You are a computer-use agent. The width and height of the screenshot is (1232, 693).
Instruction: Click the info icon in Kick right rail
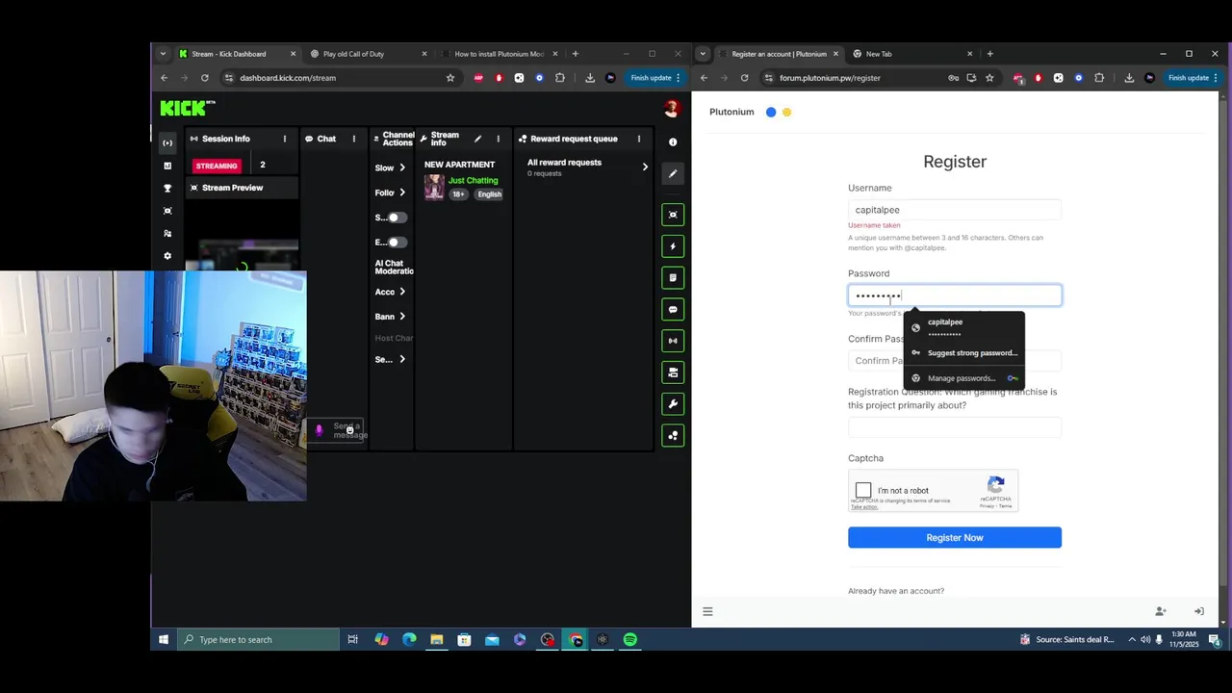tap(673, 141)
